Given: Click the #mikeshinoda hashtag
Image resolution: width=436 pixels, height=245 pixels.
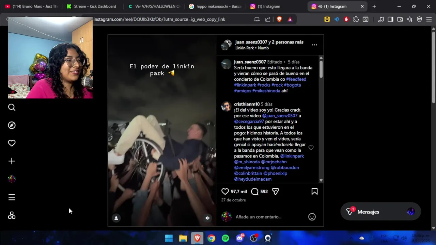Looking at the screenshot, I should tap(266, 91).
